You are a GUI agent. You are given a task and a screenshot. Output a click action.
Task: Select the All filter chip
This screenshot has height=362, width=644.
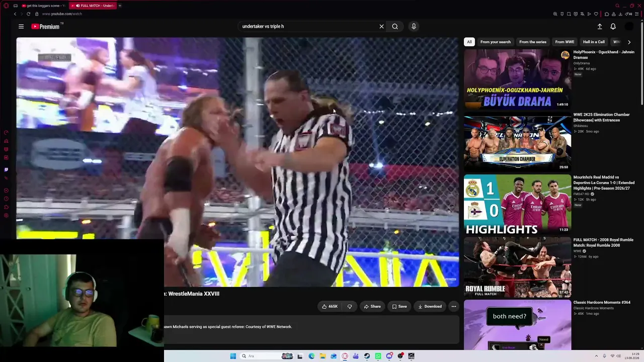coord(469,42)
